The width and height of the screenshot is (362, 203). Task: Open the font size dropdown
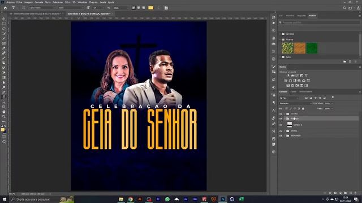tap(98, 8)
